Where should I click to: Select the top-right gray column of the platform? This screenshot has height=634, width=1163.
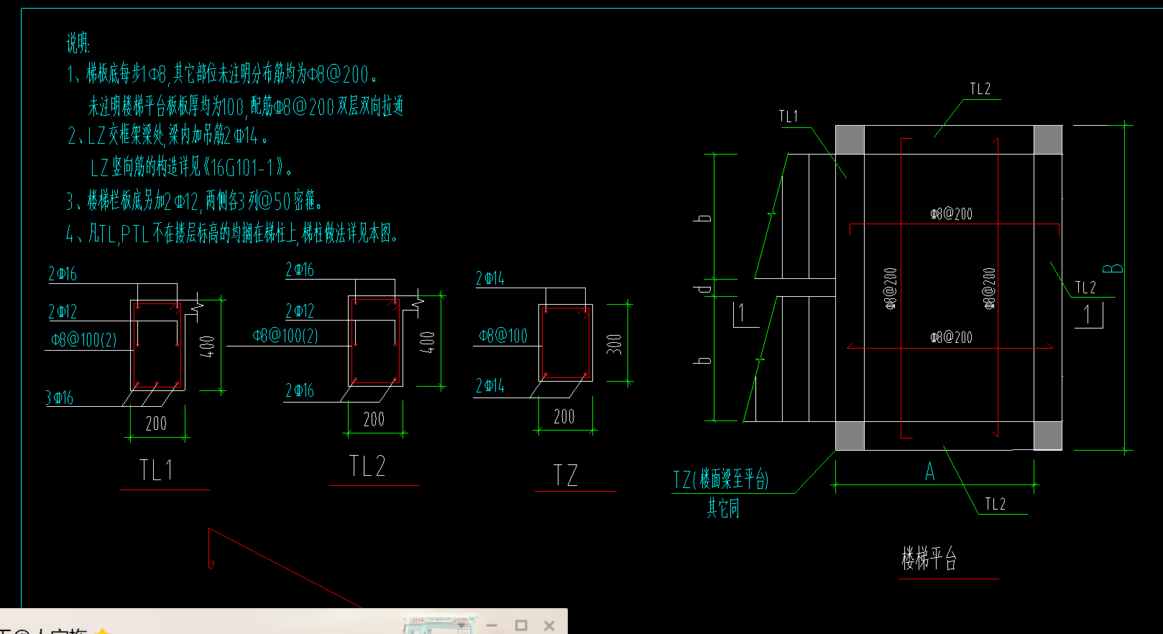click(x=1048, y=139)
